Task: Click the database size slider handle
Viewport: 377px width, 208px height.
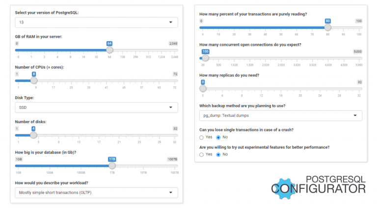Action: [x=112, y=166]
